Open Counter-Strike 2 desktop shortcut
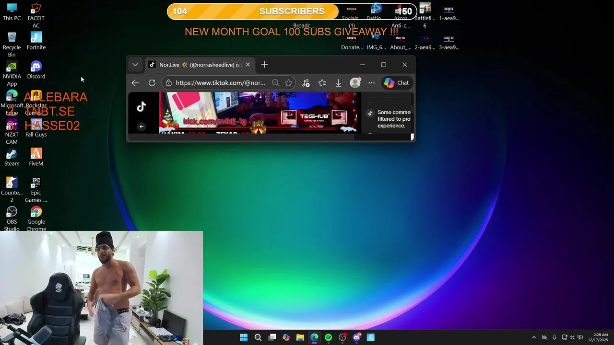This screenshot has height=345, width=614. (12, 190)
